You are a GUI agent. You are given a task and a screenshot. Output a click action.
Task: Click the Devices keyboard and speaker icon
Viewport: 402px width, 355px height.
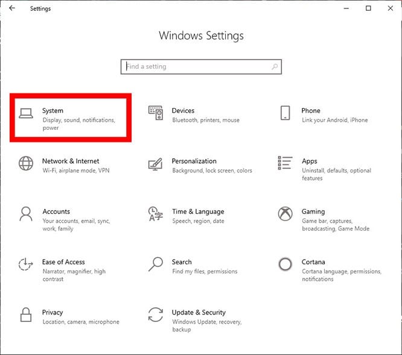(156, 113)
